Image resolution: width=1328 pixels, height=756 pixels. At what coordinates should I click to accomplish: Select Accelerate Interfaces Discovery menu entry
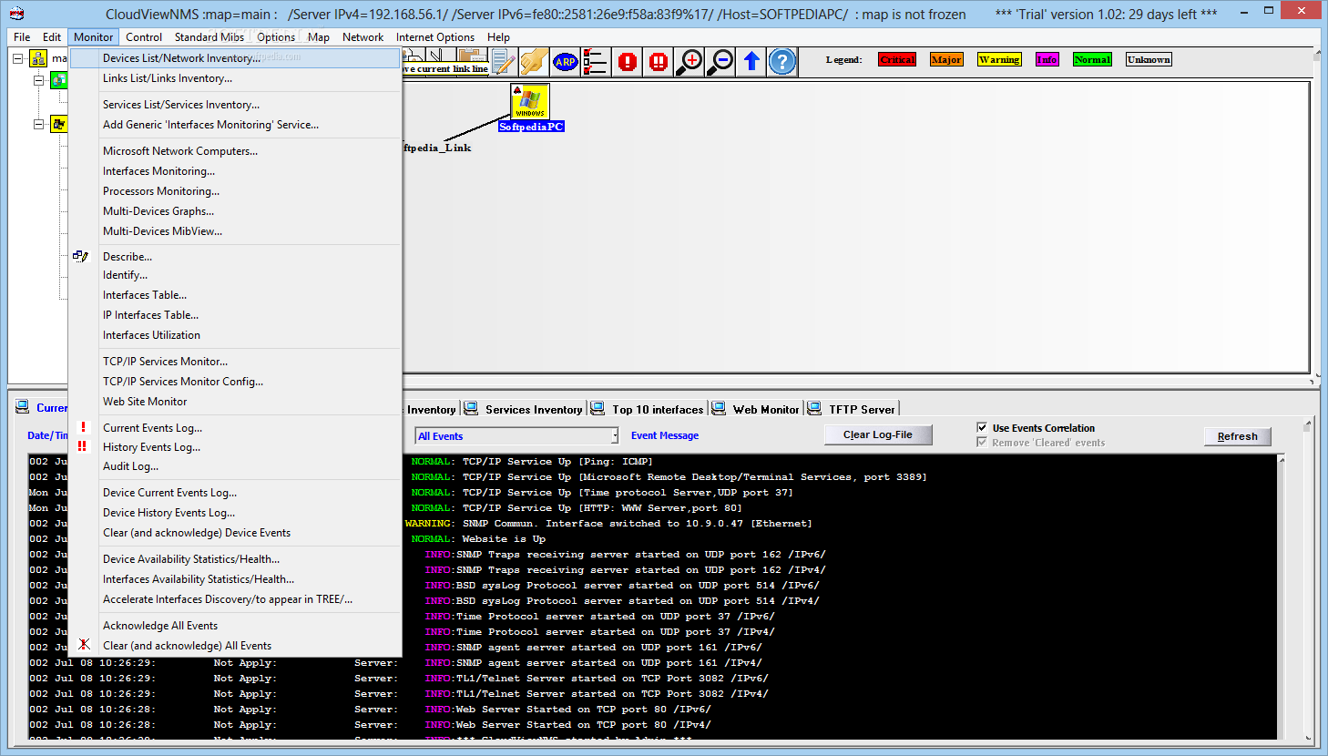pos(235,599)
